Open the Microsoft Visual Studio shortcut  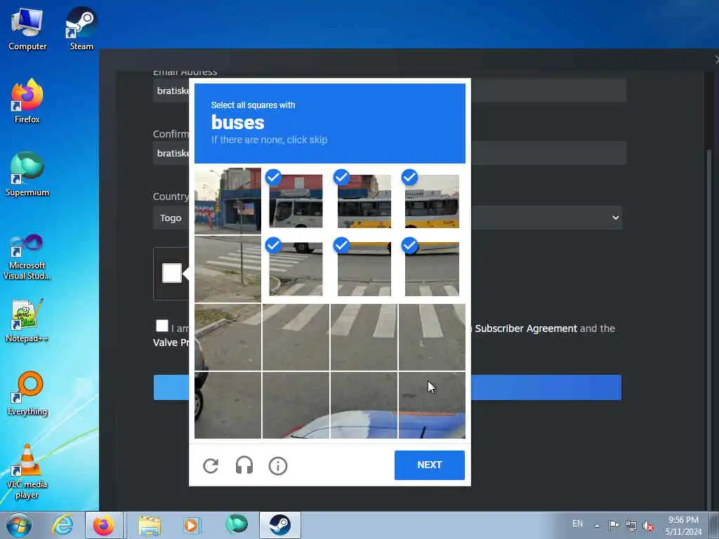[x=27, y=257]
